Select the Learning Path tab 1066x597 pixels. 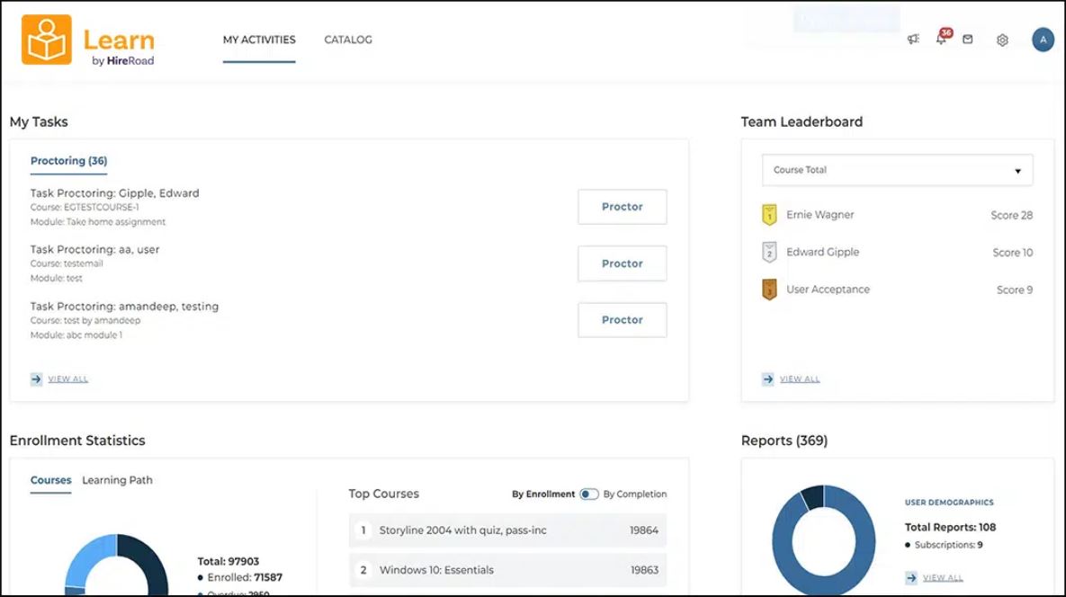click(117, 480)
